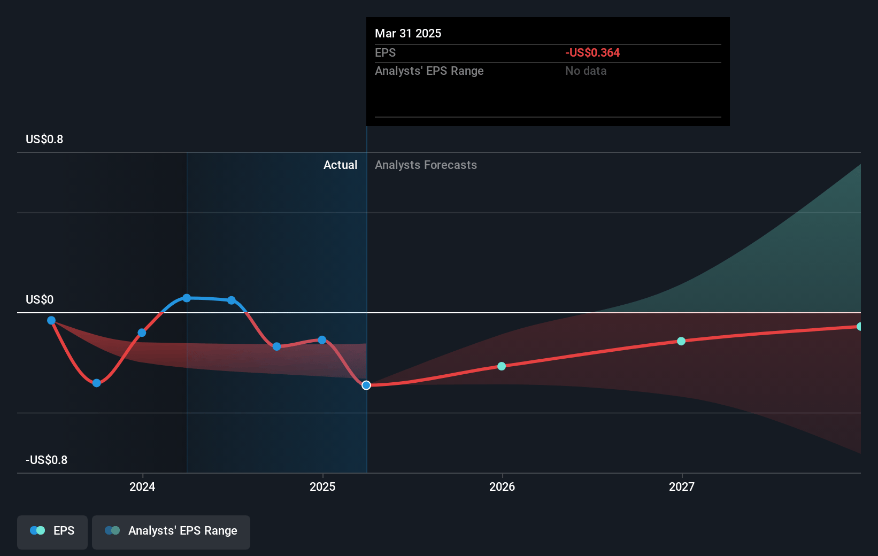Select the EPS point at start of 2025
878x556 pixels.
(x=322, y=340)
